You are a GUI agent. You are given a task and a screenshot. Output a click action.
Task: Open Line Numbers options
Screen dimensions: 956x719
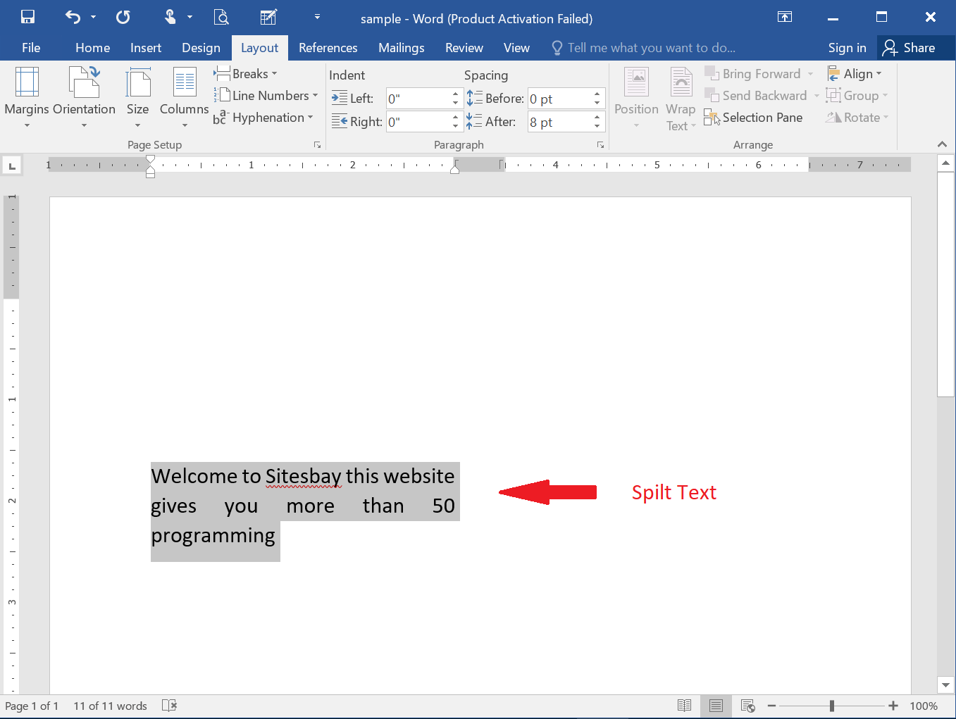266,96
